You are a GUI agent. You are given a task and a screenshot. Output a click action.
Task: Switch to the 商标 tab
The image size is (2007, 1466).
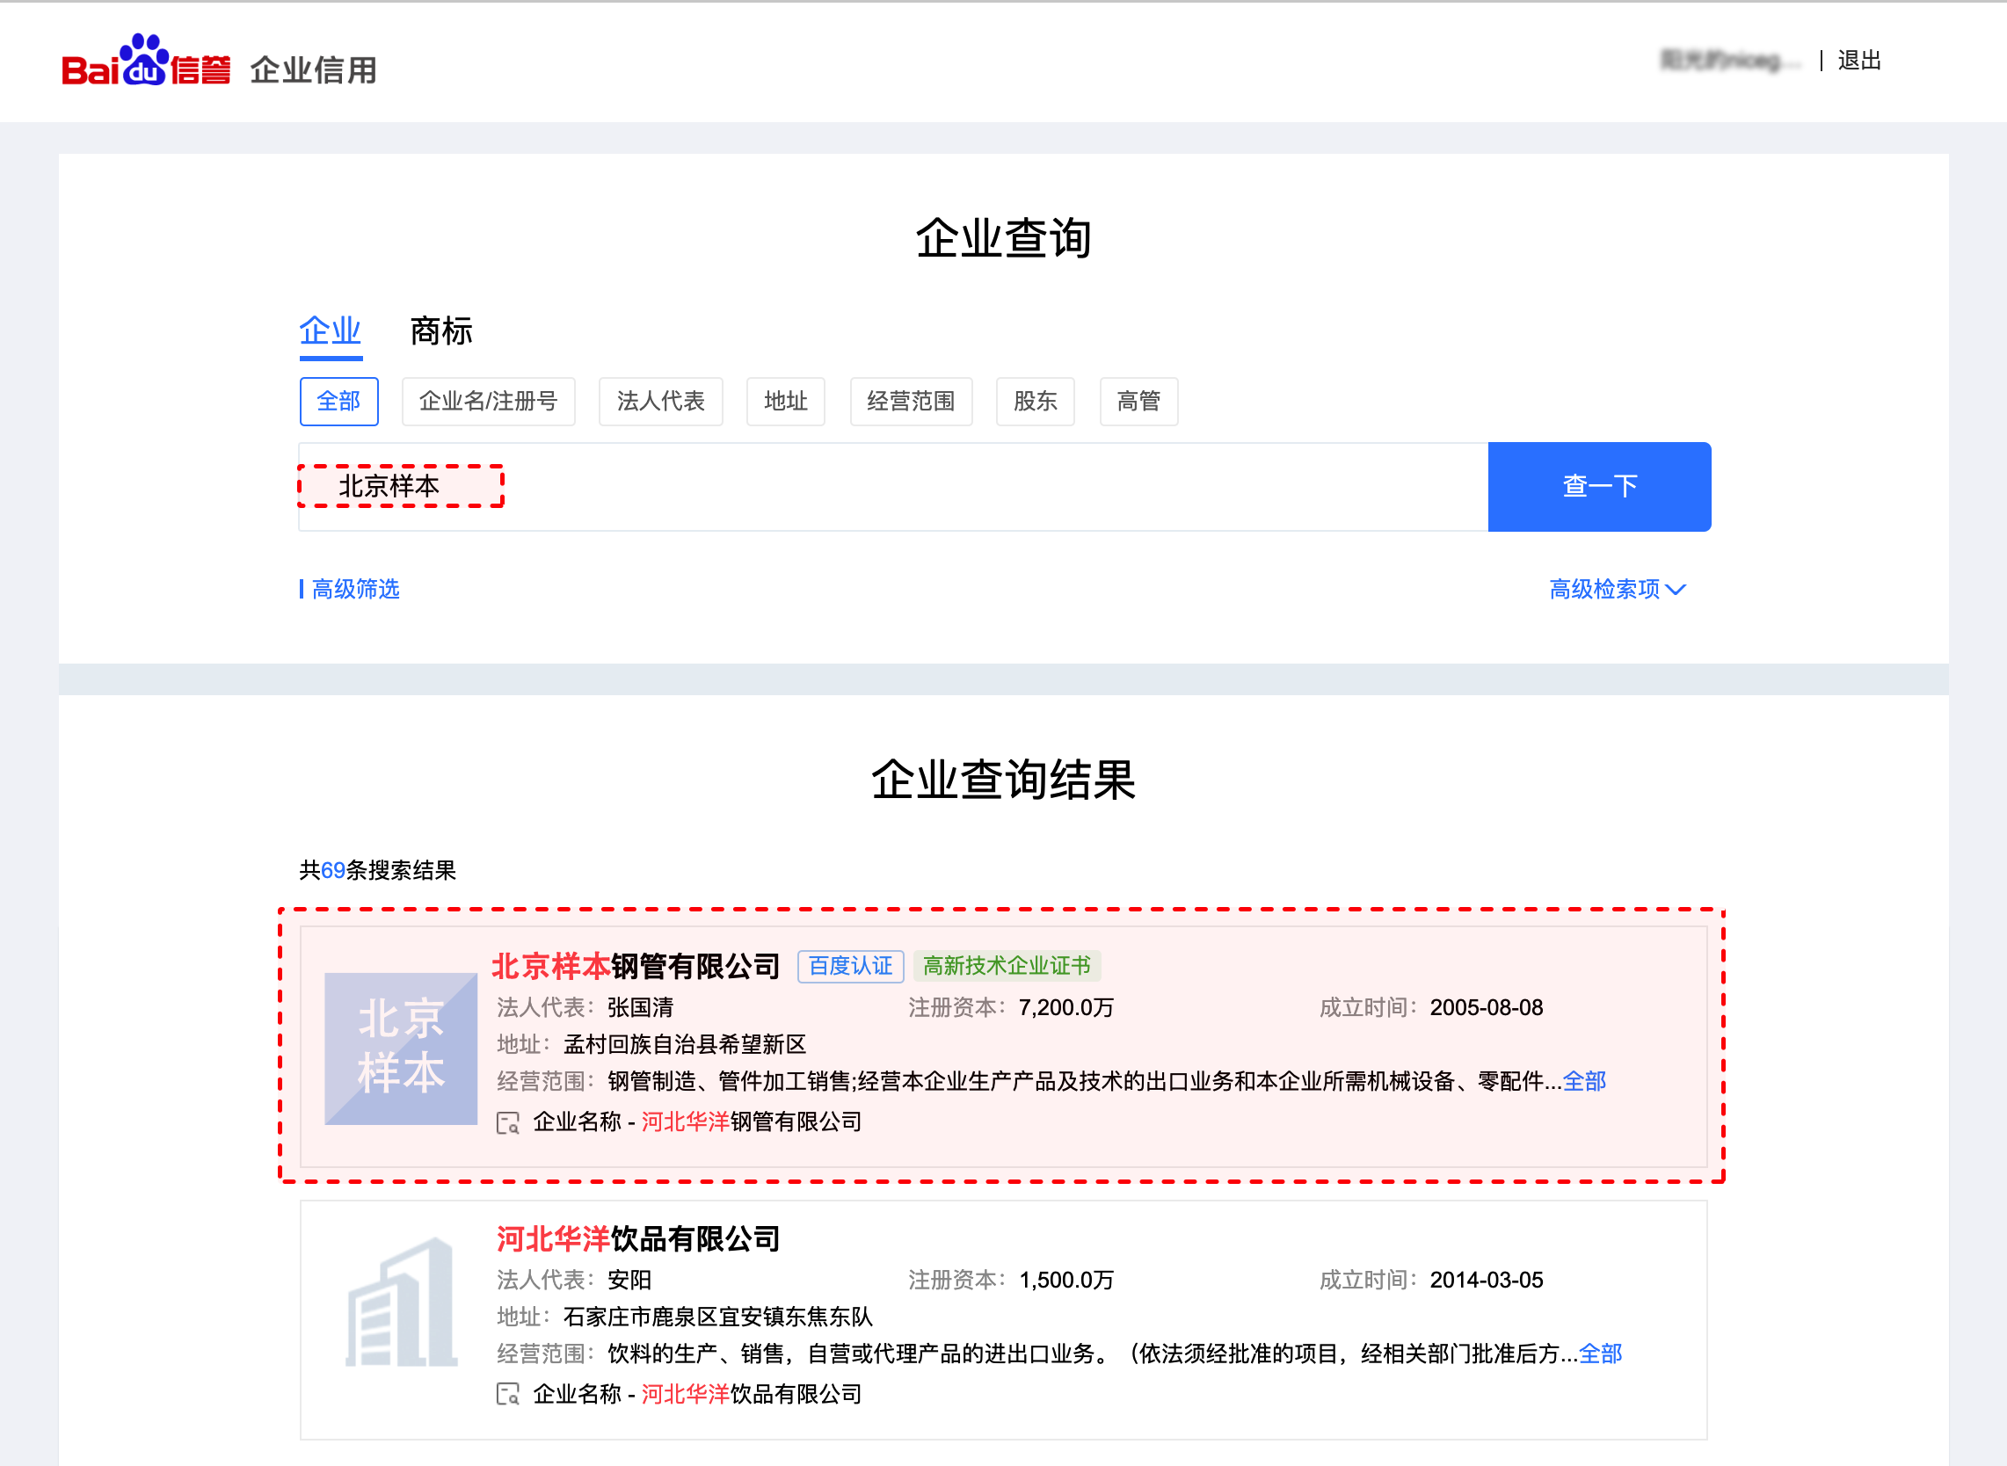[440, 330]
